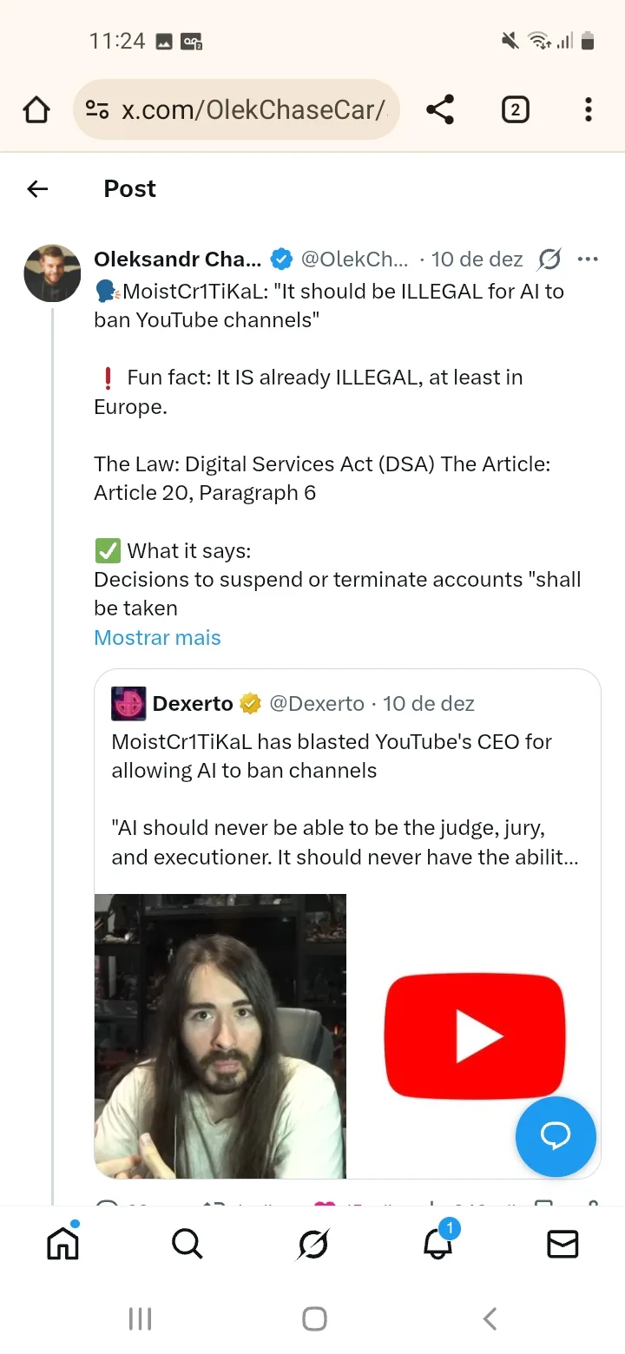Open the Search tab
625x1354 pixels.
pos(187,1245)
